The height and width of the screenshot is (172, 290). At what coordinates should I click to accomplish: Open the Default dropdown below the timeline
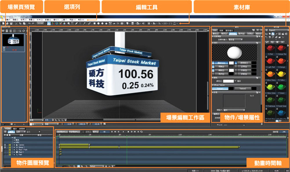97,166
